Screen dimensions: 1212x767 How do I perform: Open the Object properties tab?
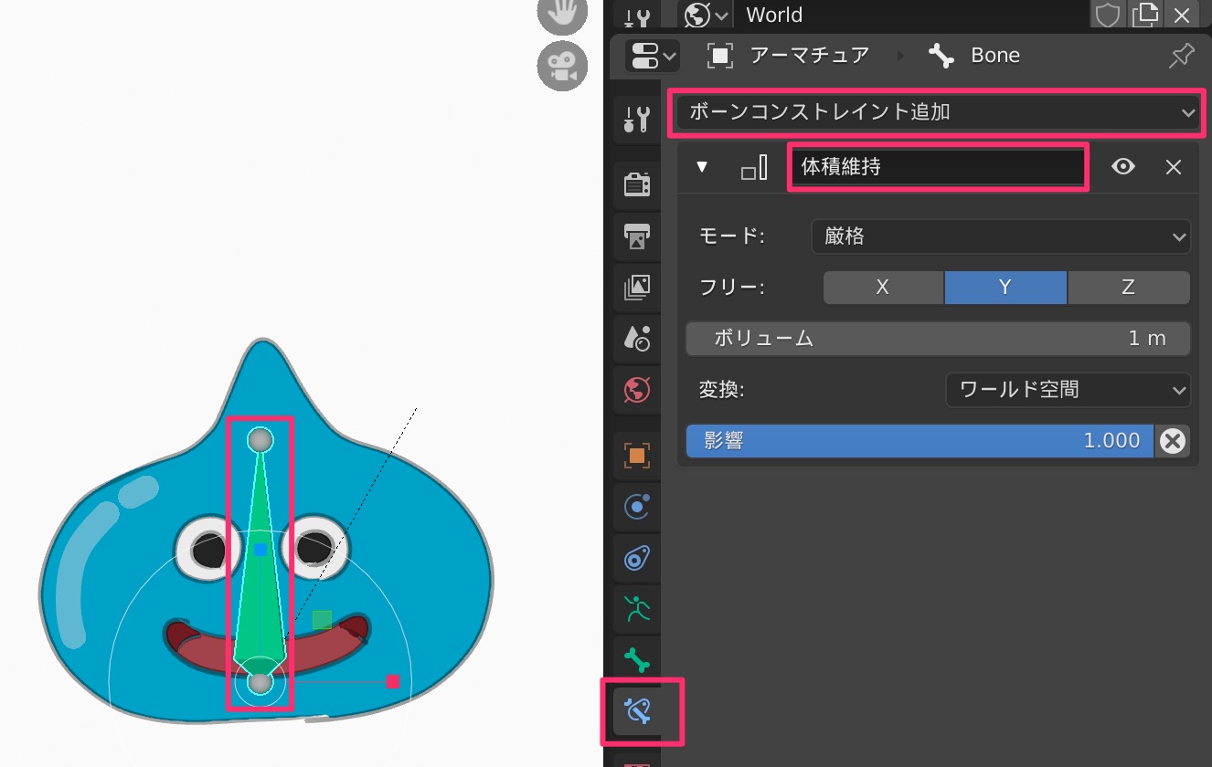637,455
